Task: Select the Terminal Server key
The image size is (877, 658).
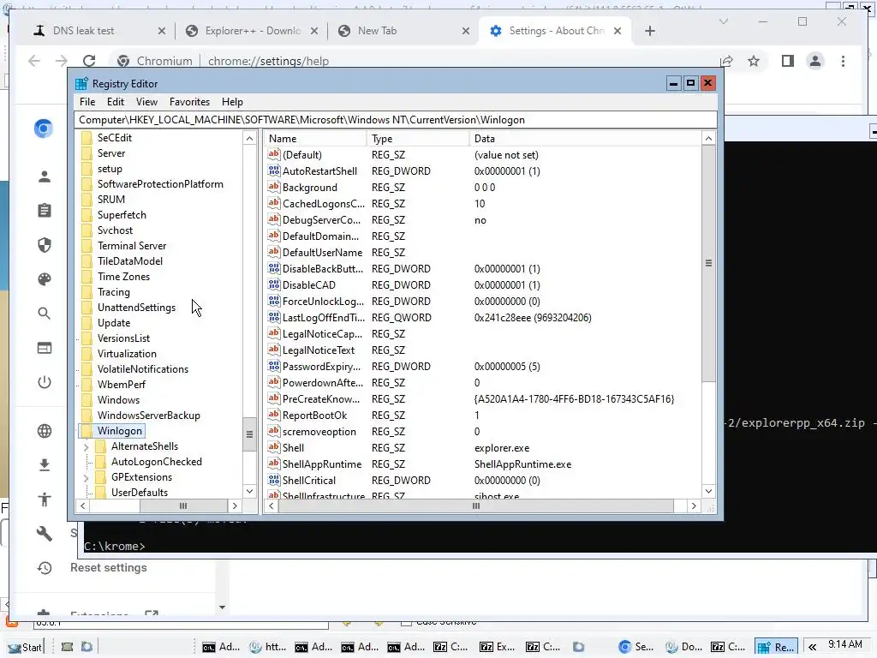Action: pyautogui.click(x=132, y=246)
